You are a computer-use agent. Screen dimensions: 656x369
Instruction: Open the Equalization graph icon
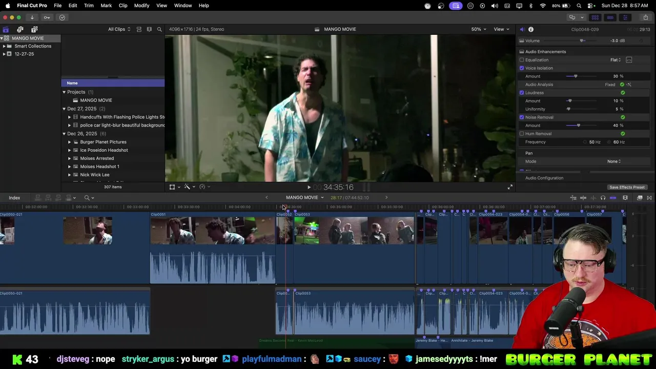point(629,60)
